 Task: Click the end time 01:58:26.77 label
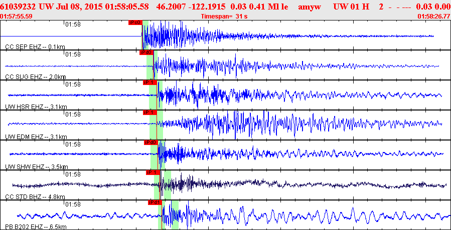(x=434, y=16)
